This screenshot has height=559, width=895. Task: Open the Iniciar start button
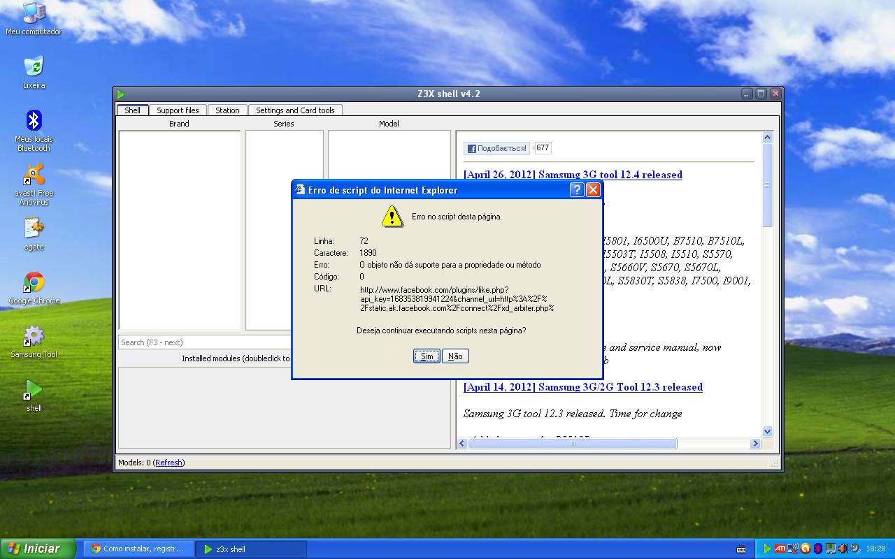pos(38,549)
